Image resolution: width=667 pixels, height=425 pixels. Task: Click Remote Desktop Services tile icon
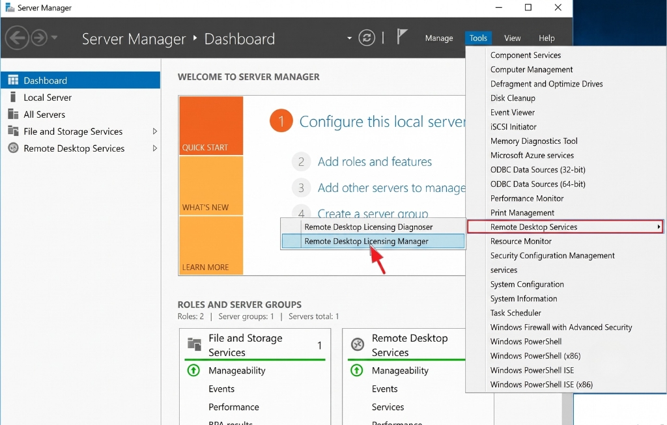[x=358, y=344]
